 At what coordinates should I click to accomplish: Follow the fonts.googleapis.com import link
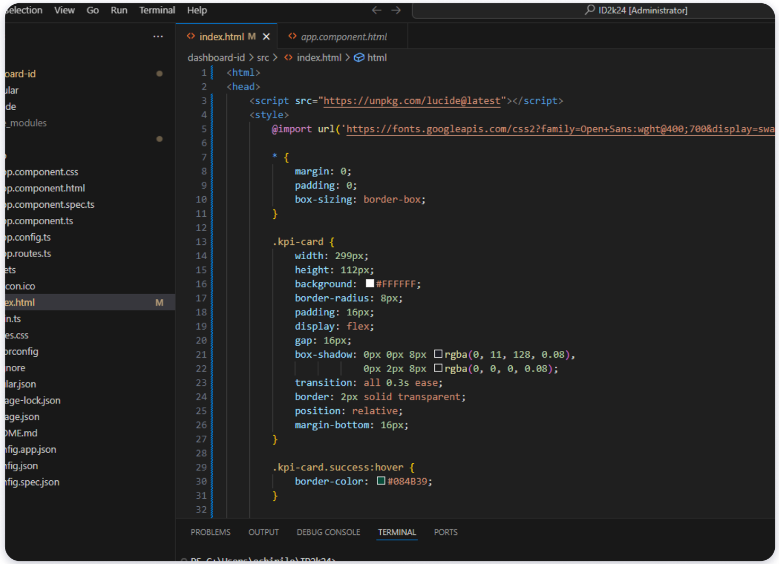(x=560, y=129)
